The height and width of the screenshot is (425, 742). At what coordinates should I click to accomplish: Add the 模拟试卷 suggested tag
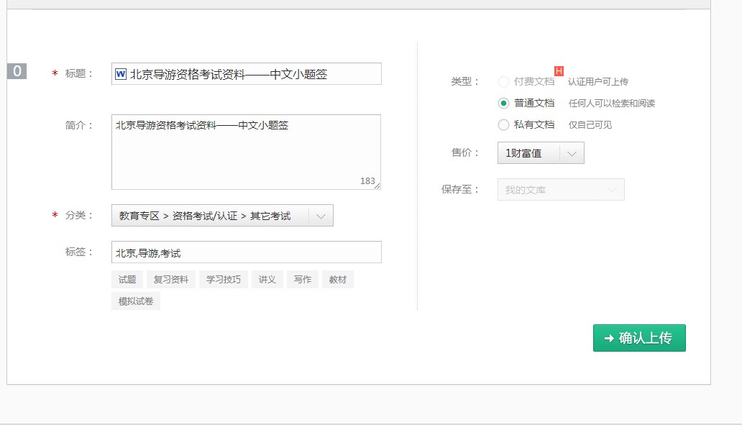(x=136, y=301)
